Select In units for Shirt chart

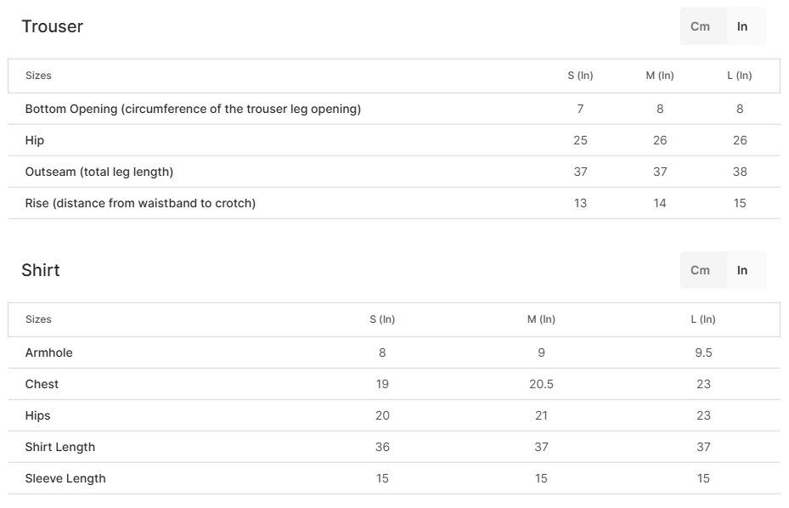[742, 270]
